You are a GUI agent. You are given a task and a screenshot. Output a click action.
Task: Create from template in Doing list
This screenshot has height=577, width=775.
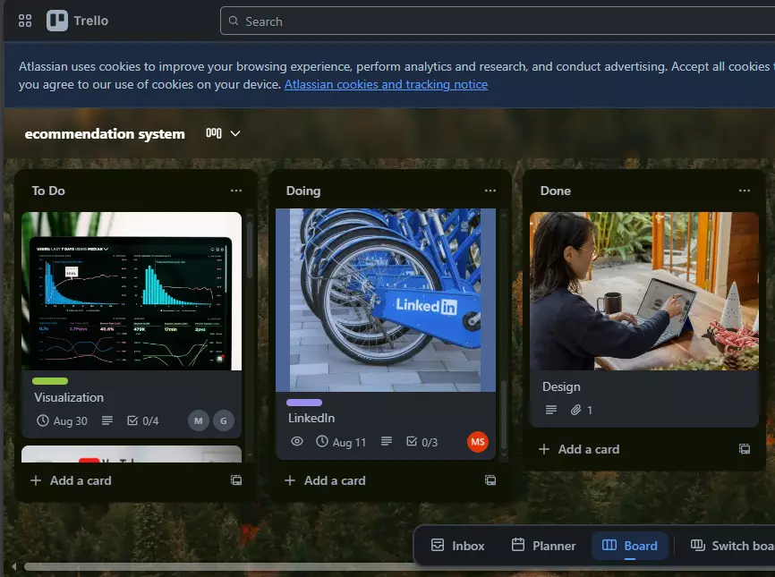490,480
